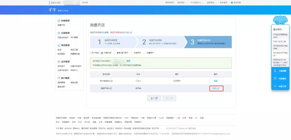Open 发货 in sidebar
This screenshot has height=140, width=291.
point(59,50)
